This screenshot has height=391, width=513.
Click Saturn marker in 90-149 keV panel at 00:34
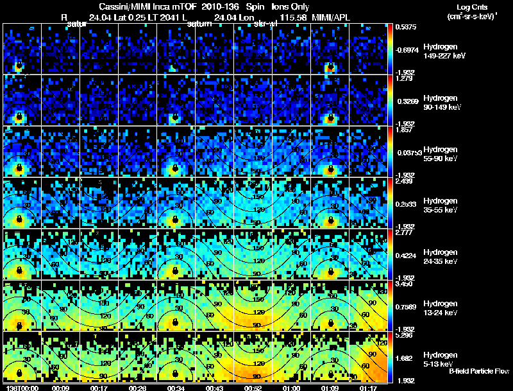[175, 117]
